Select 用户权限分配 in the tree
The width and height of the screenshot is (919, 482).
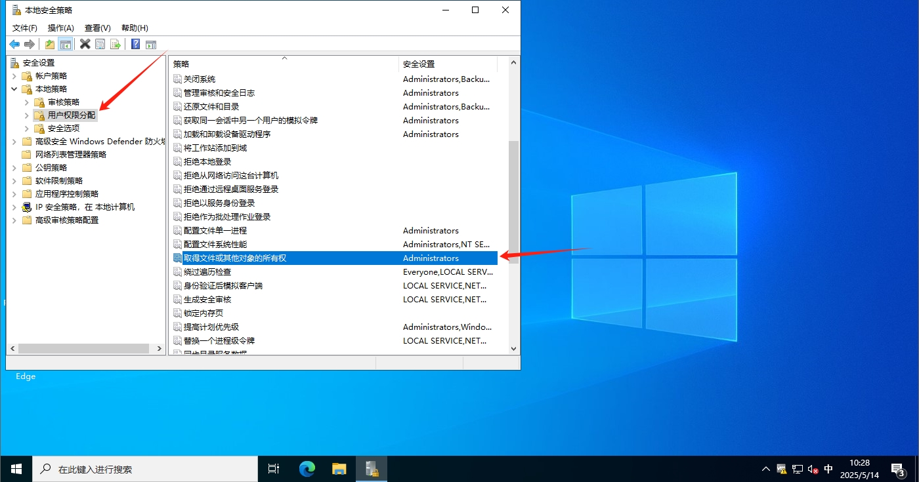click(x=72, y=115)
